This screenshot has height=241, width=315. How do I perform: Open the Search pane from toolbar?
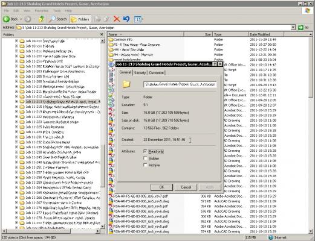(58, 19)
